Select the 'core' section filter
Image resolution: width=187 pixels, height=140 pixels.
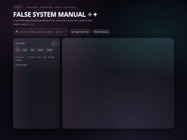point(25,50)
